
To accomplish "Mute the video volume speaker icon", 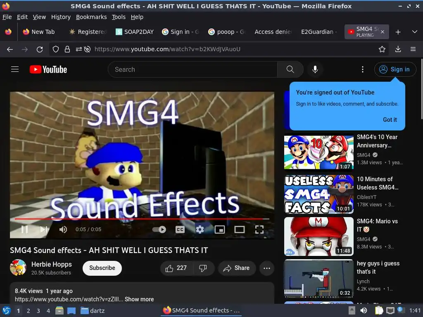I will coord(63,229).
